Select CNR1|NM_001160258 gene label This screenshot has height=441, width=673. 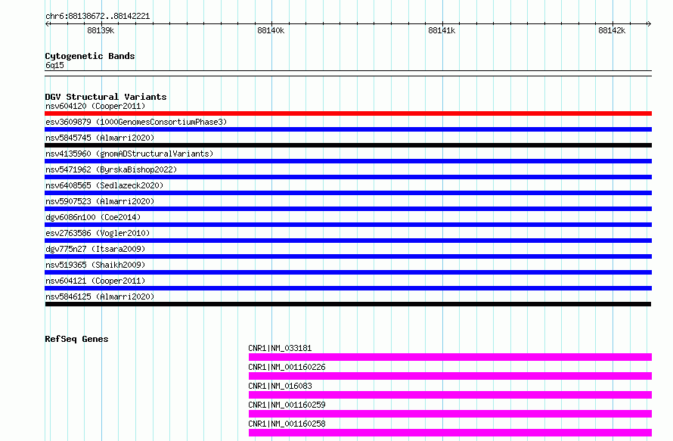coord(287,424)
